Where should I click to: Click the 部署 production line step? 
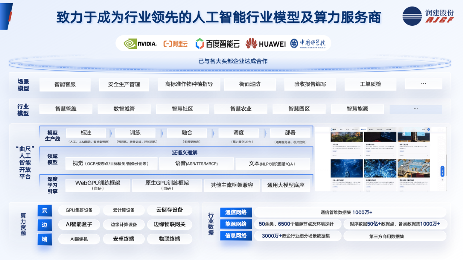point(290,133)
